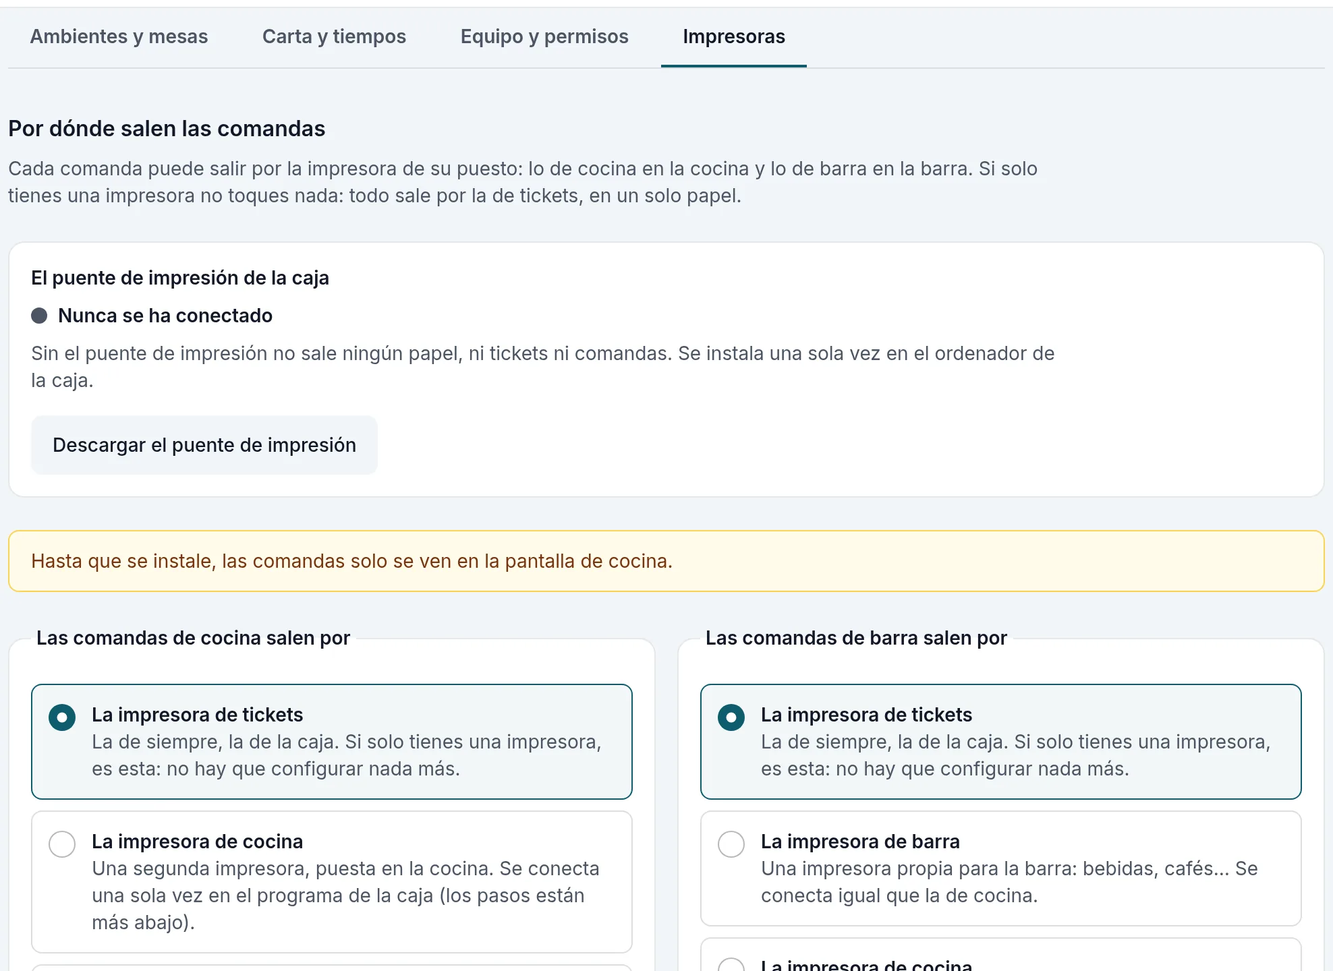1333x971 pixels.
Task: Switch to the Carta y tiempos tab
Action: click(334, 36)
